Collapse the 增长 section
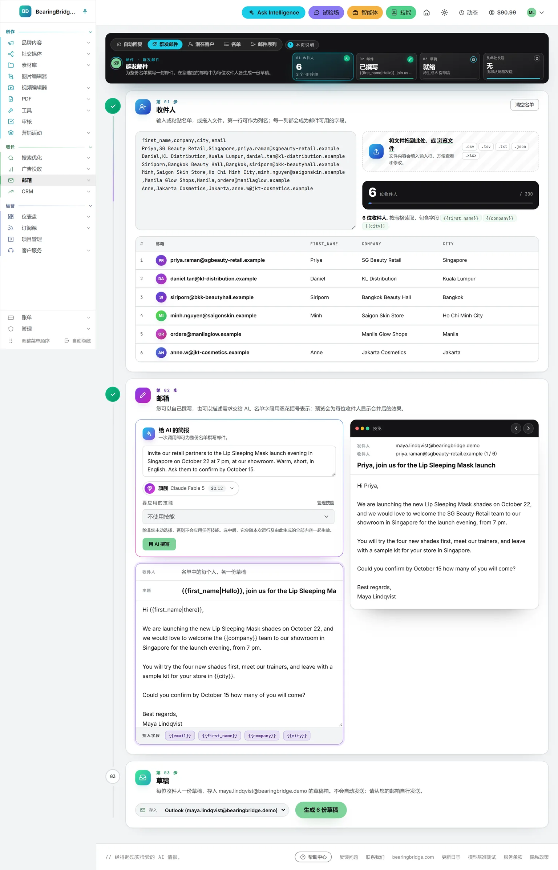The image size is (558, 870). point(90,147)
